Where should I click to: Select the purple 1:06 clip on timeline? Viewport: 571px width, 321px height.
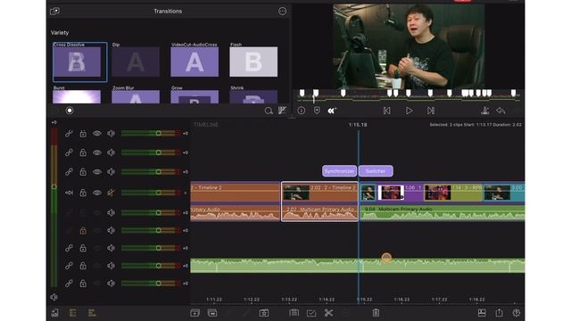pos(400,192)
